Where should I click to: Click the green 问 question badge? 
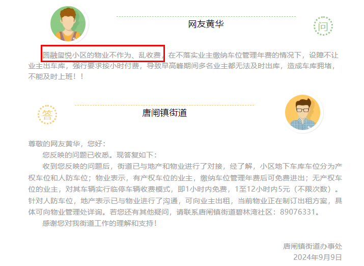323,26
